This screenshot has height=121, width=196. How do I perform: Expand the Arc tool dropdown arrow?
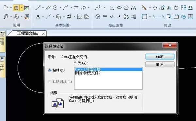(71, 8)
